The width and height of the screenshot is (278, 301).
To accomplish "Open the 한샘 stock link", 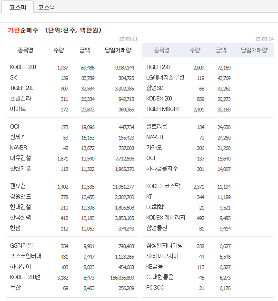I will [x=15, y=228].
